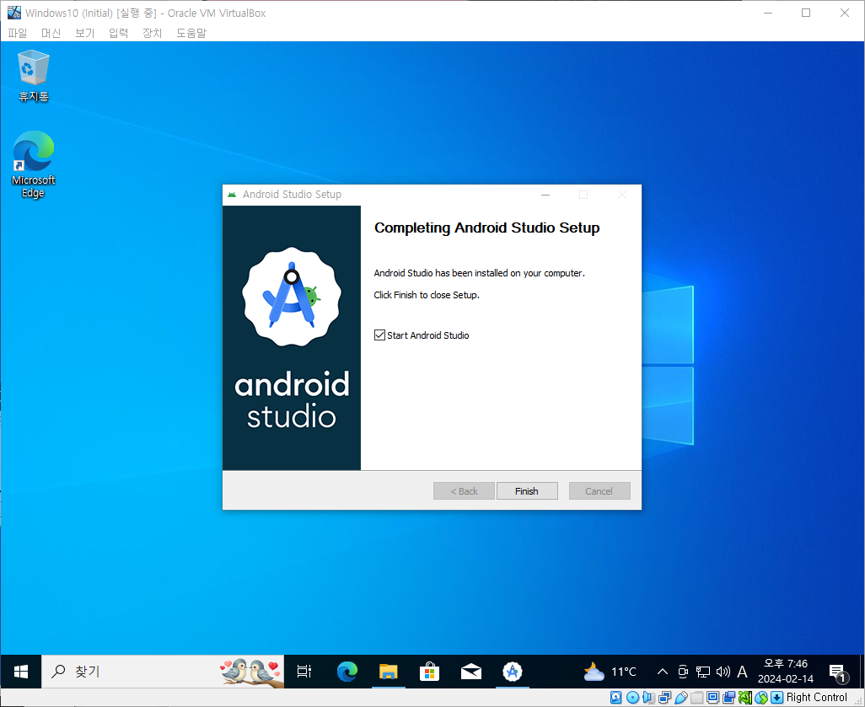
Task: Click the birds search highlight image
Action: (x=251, y=672)
